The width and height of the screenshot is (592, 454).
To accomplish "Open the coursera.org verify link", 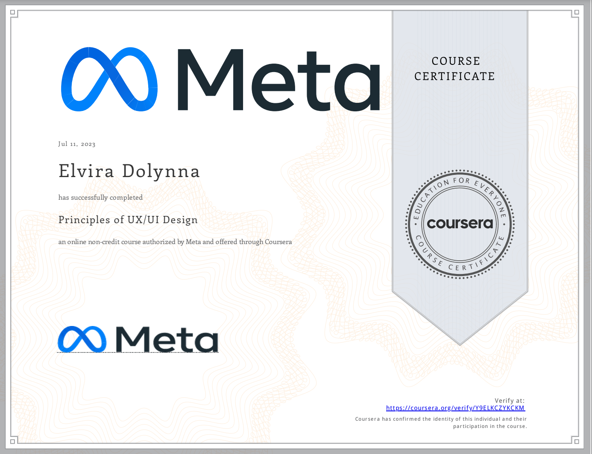I will [455, 408].
